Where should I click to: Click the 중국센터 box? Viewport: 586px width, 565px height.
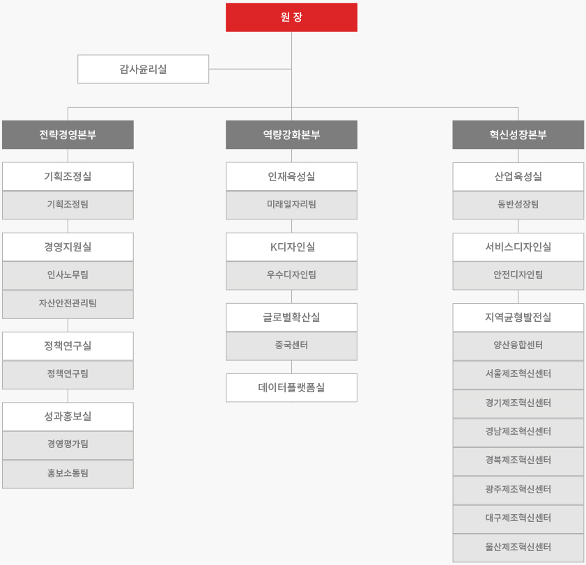291,346
